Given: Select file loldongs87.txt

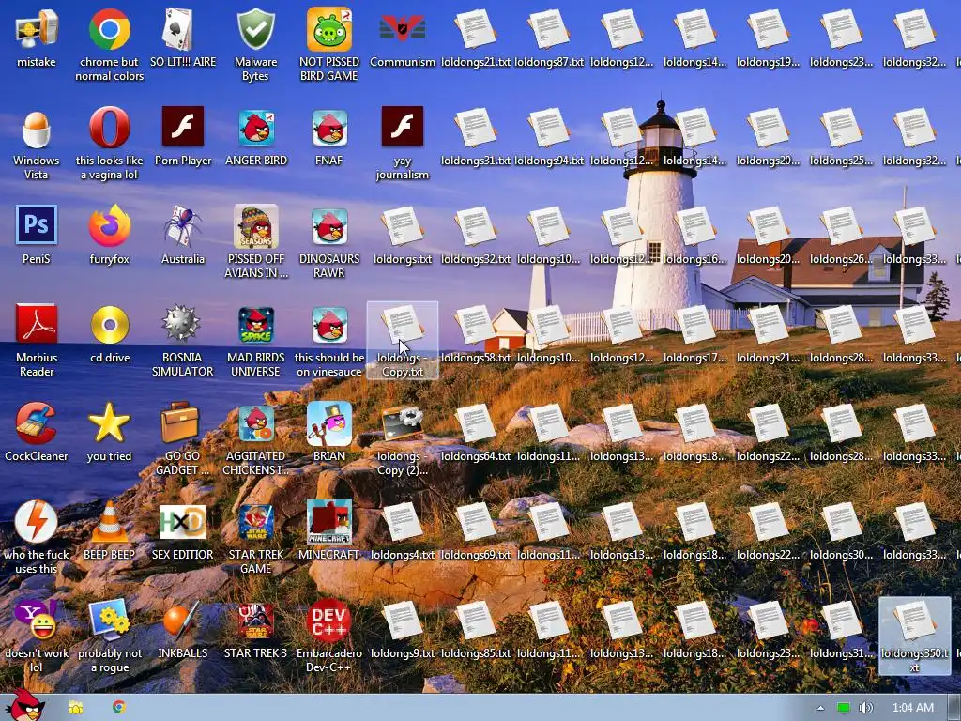Looking at the screenshot, I should (548, 29).
